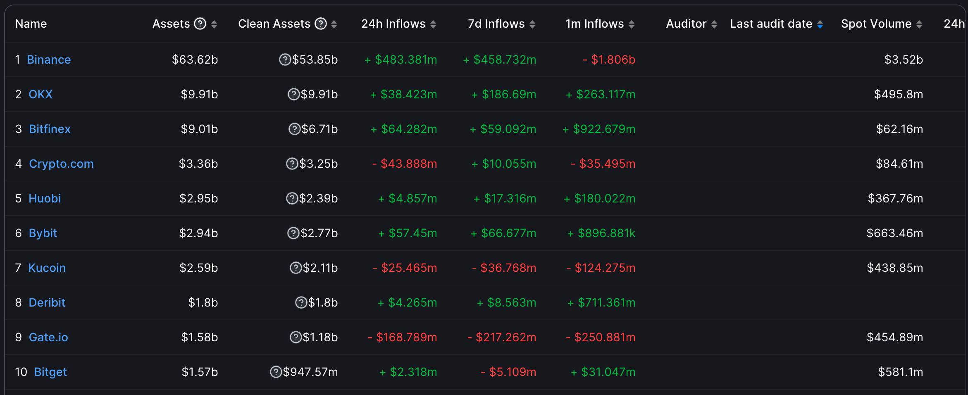Click the question icon beside Bitfinex's $6.71b
Image resolution: width=968 pixels, height=395 pixels.
coord(294,129)
